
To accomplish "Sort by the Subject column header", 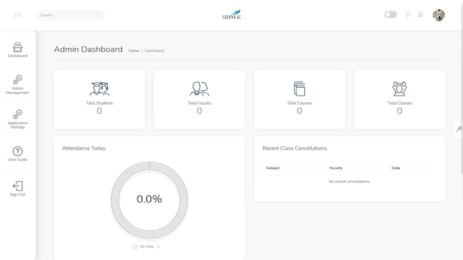I will pyautogui.click(x=272, y=168).
